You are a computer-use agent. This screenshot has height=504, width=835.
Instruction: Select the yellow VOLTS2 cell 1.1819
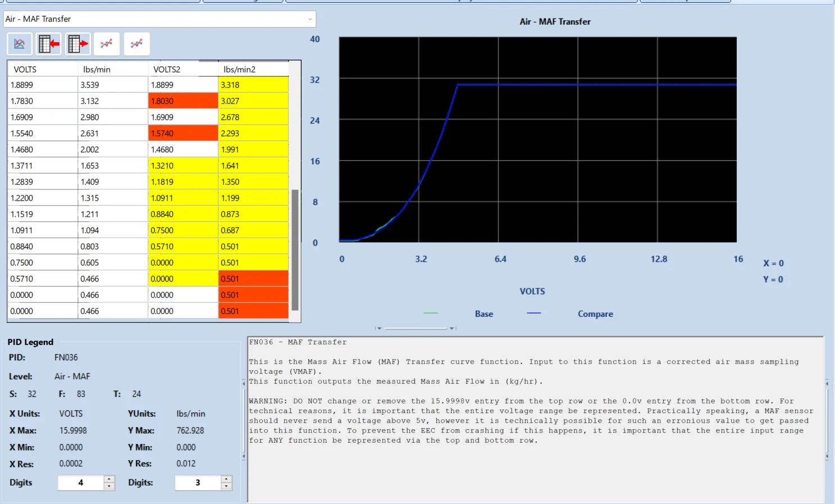click(x=183, y=182)
